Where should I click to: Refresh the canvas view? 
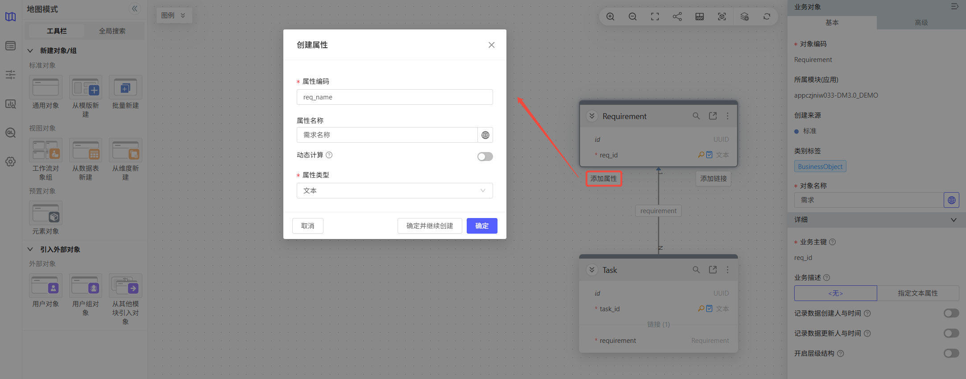(x=767, y=16)
